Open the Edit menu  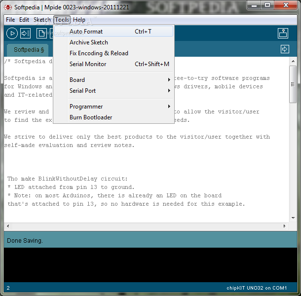[24, 20]
